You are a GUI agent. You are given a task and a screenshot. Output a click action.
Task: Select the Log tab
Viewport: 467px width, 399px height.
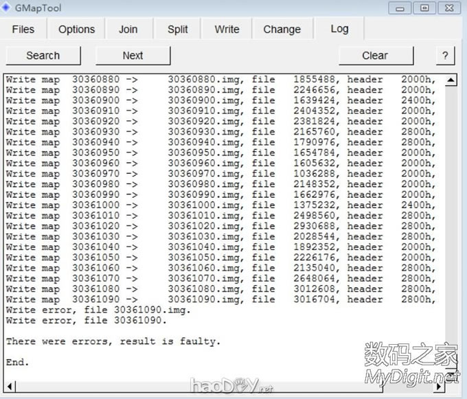(339, 29)
